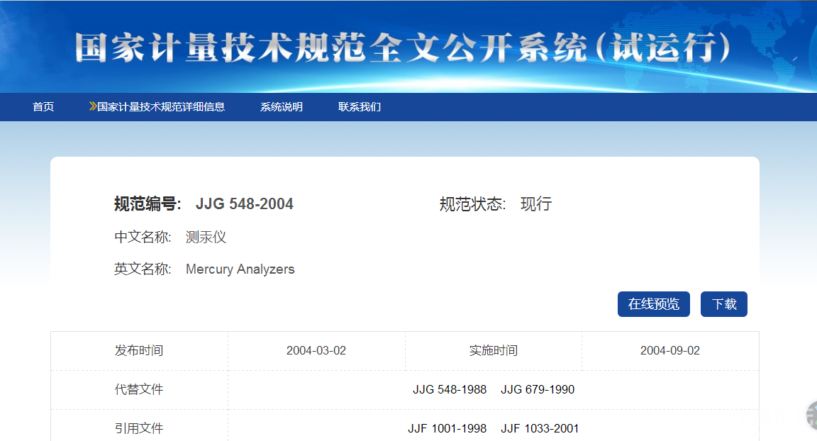Image resolution: width=817 pixels, height=441 pixels.
Task: Open the 首页 home menu item
Action: point(43,107)
